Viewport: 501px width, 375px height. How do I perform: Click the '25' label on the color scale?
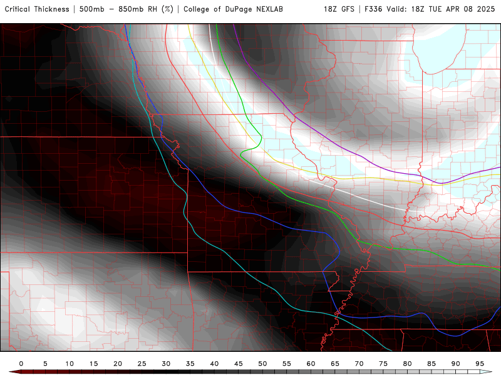pyautogui.click(x=142, y=364)
